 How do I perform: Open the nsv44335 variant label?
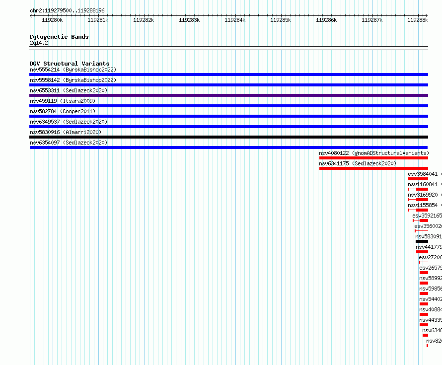[431, 320]
